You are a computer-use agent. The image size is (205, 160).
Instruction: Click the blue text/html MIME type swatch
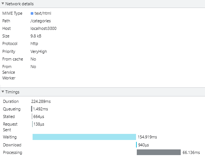pos(32,14)
